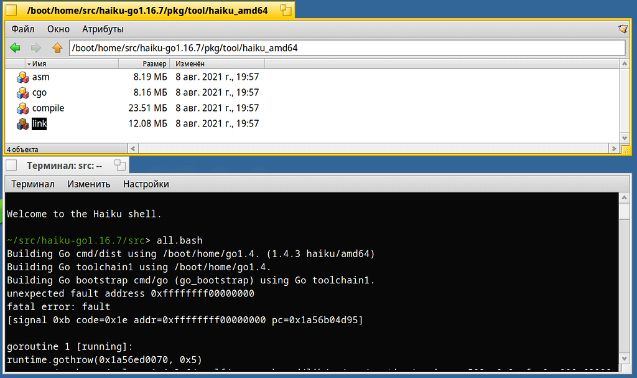Select the compile file icon
The width and height of the screenshot is (637, 378).
tap(22, 108)
